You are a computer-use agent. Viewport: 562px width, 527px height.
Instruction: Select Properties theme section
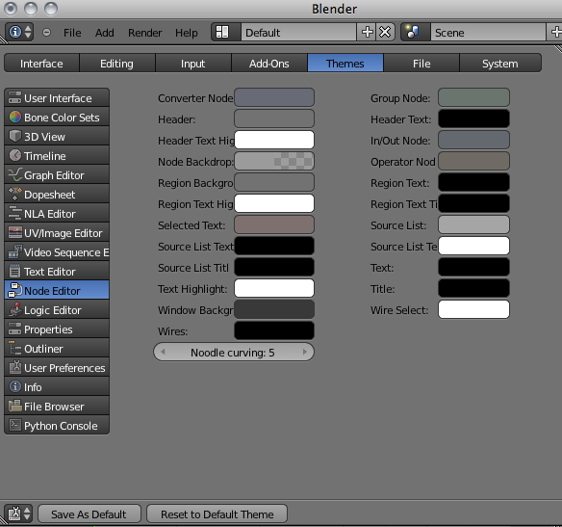[57, 329]
